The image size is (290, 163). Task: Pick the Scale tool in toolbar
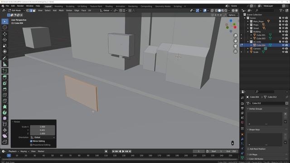point(5,46)
